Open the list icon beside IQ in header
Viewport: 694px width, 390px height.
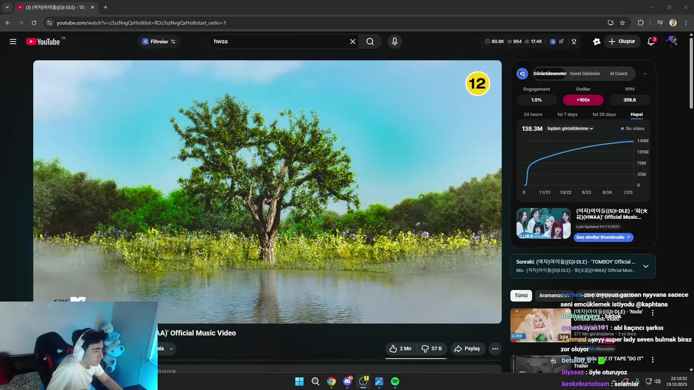(x=562, y=42)
